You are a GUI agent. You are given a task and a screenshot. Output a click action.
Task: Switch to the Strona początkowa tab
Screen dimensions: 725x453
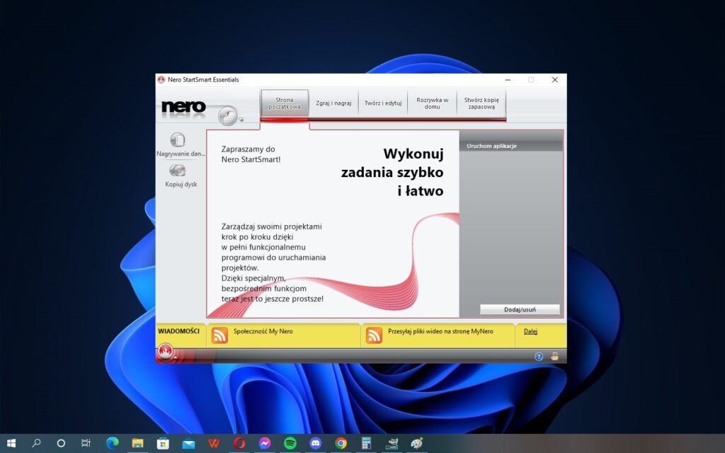(285, 103)
